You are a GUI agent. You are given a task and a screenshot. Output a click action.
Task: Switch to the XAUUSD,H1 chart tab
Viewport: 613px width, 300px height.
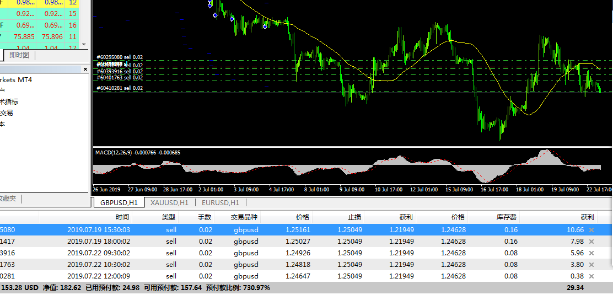169,202
